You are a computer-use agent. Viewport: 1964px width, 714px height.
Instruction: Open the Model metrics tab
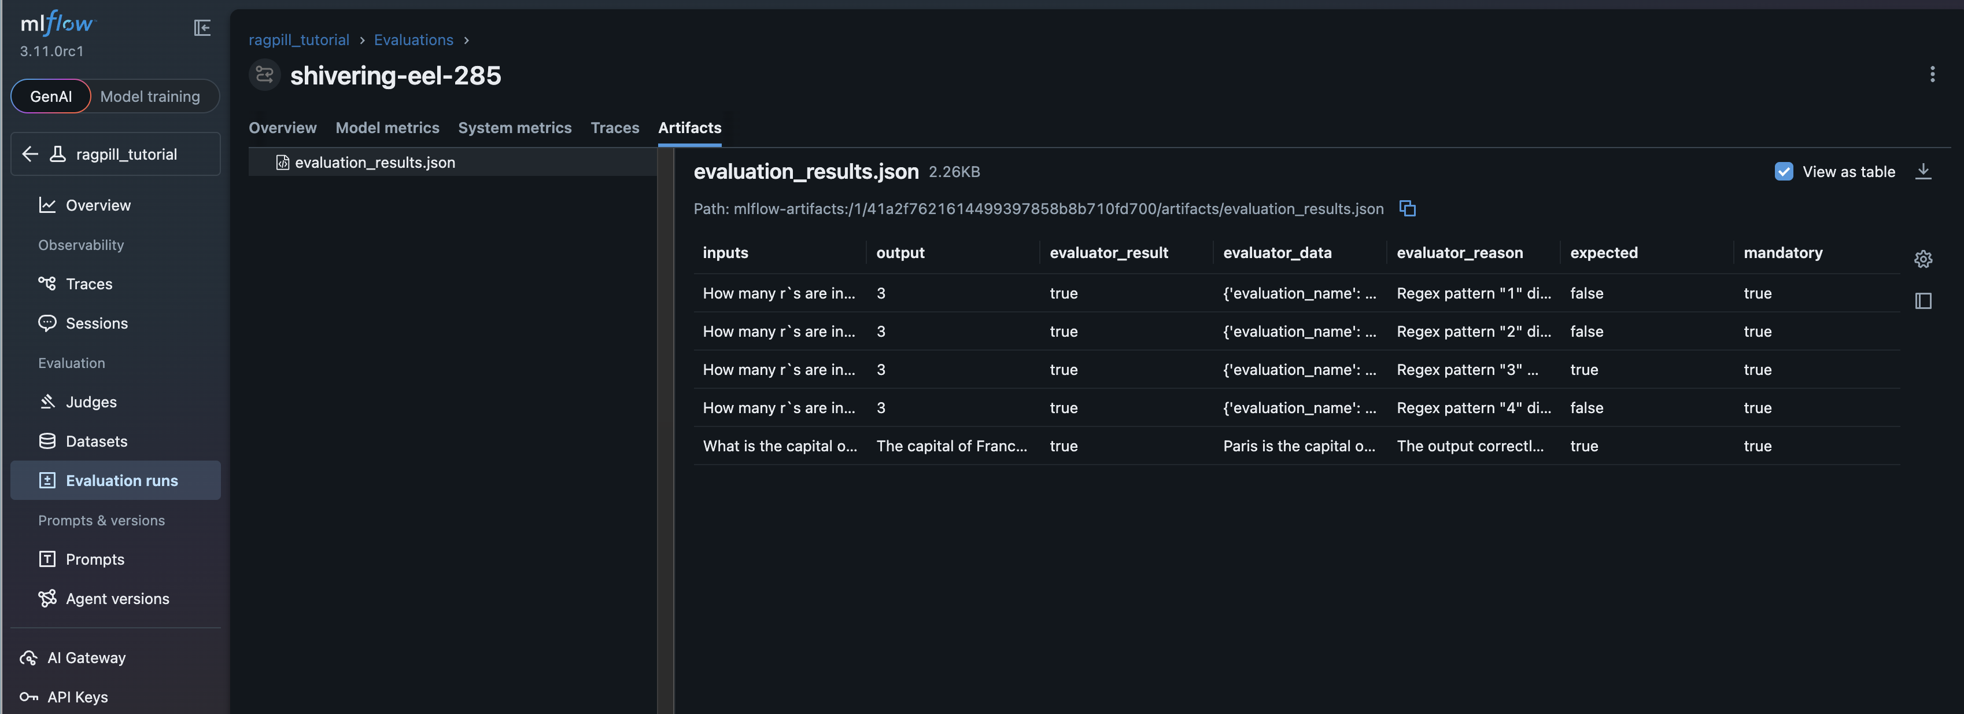pyautogui.click(x=387, y=127)
